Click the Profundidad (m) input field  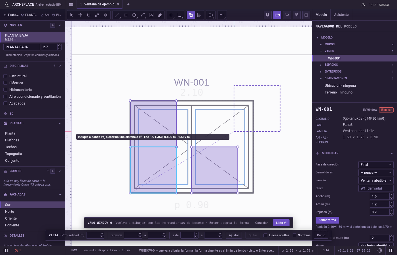[93, 235]
